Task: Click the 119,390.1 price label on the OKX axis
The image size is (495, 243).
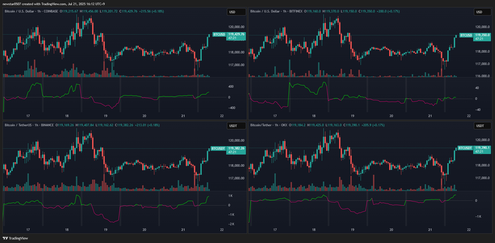Action: click(x=482, y=148)
